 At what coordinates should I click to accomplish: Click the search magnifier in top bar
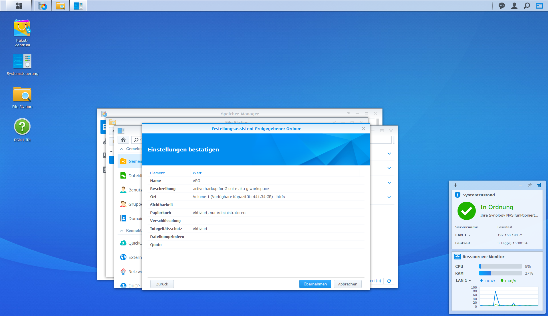(527, 6)
